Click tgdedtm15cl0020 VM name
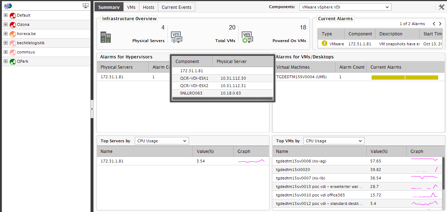The width and height of the screenshot is (447, 212). coord(293,170)
